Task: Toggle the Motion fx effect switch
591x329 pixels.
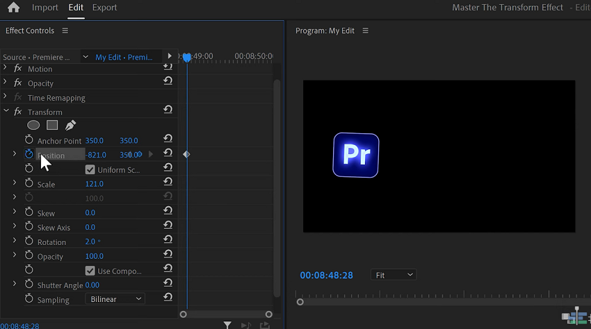Action: [x=17, y=68]
